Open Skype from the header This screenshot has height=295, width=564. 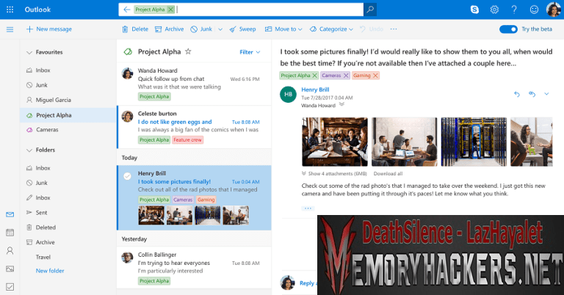tap(474, 10)
